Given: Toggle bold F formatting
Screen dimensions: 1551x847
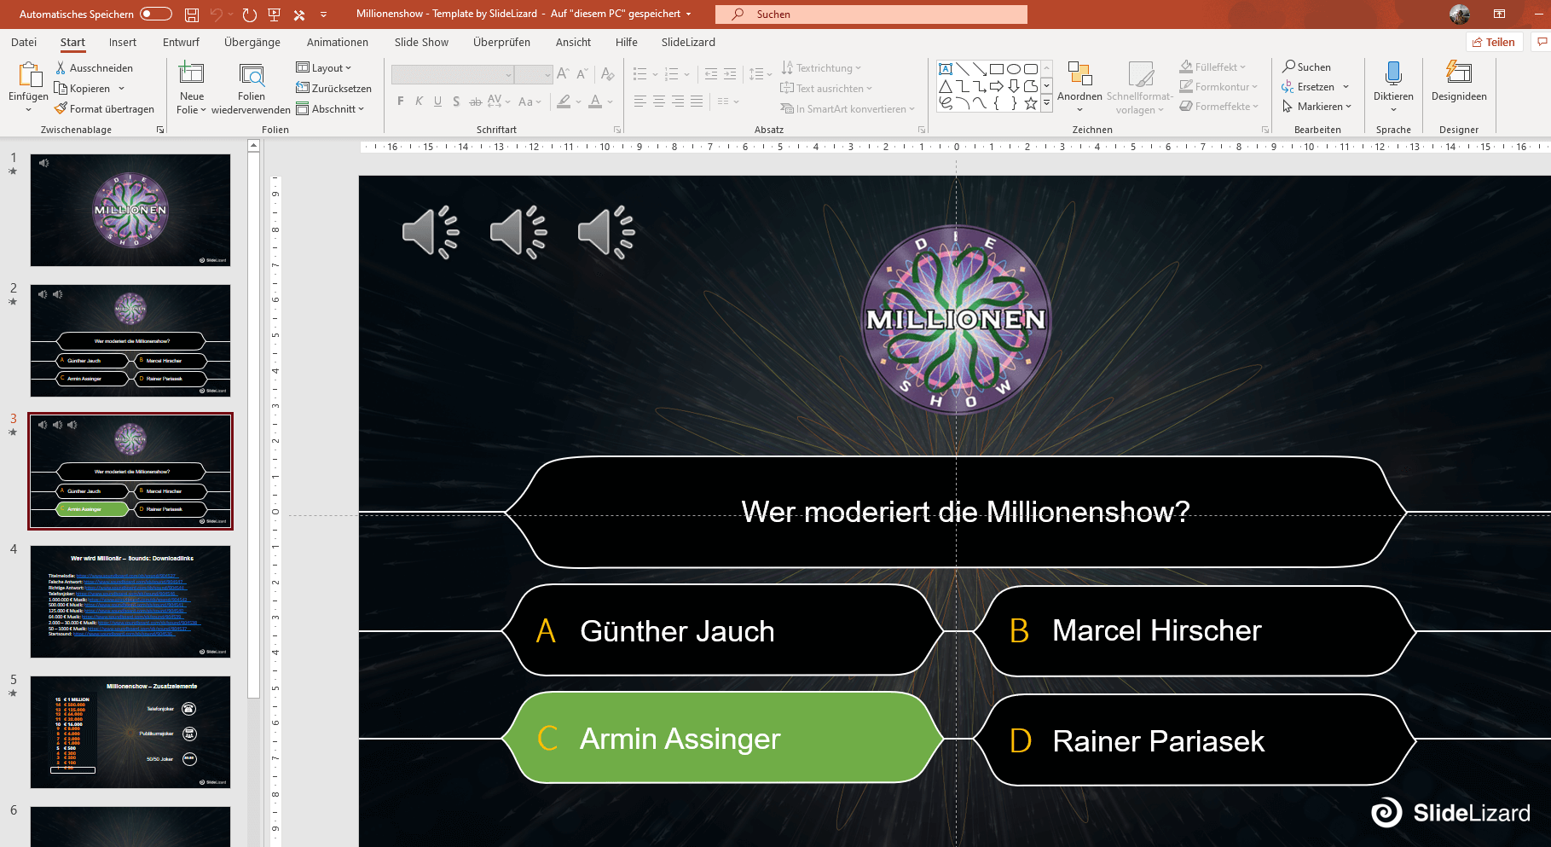Looking at the screenshot, I should 401,102.
